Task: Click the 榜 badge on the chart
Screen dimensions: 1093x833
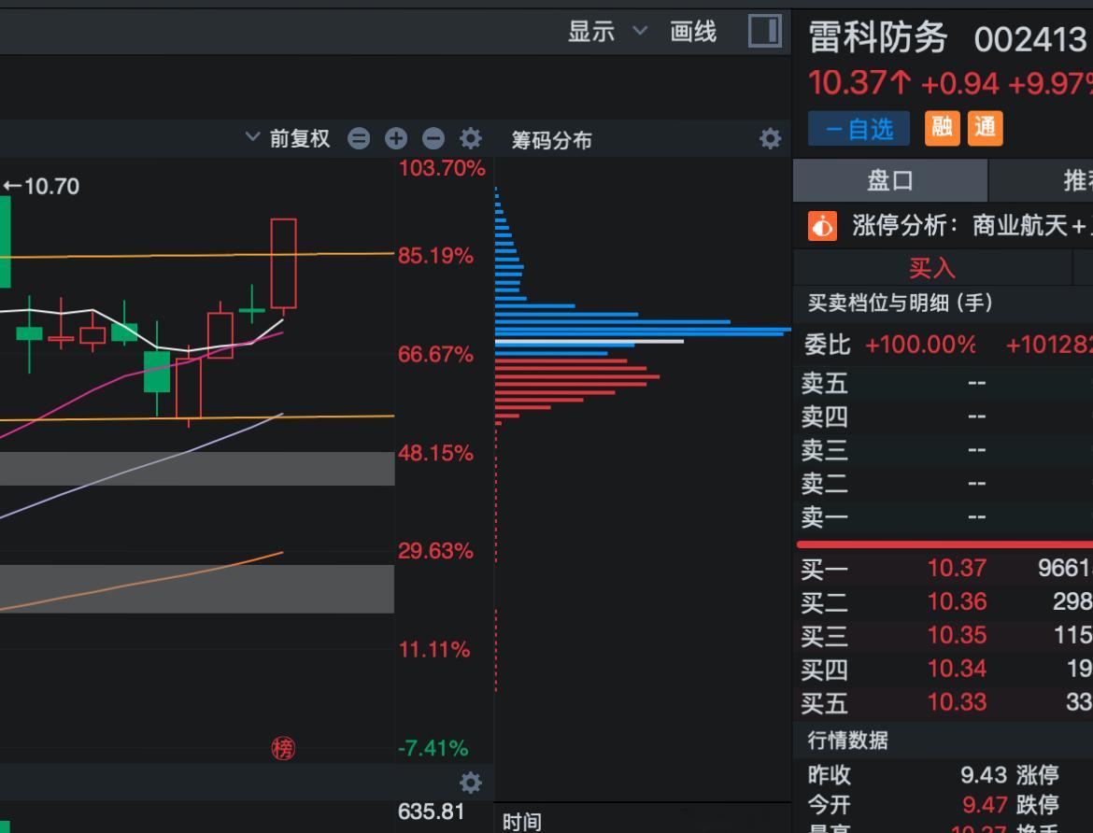Action: [x=283, y=748]
